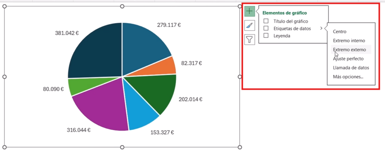Image resolution: width=385 pixels, height=159 pixels.
Task: Click the 82.317 € data label
Action: coord(191,63)
